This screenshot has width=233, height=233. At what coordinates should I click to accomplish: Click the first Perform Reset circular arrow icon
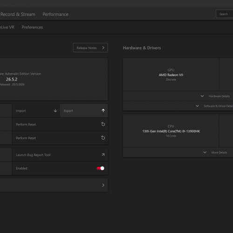[x=103, y=124]
